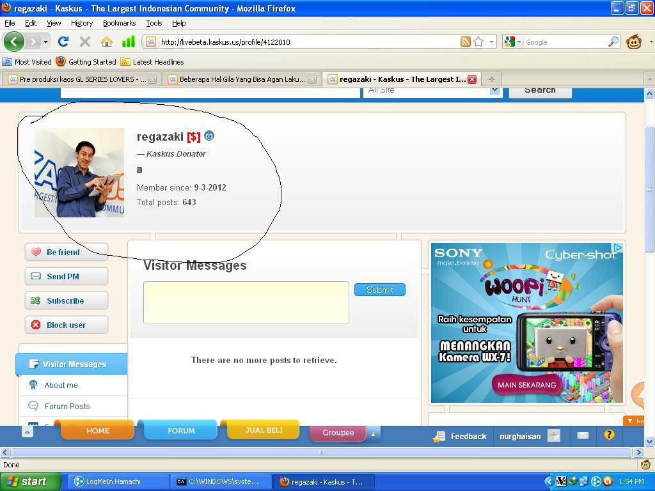Expand the All Site dropdown
Image resolution: width=655 pixels, height=491 pixels.
[x=494, y=90]
